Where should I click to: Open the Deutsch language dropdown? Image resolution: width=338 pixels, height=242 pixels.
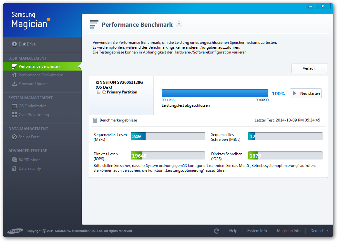320,231
